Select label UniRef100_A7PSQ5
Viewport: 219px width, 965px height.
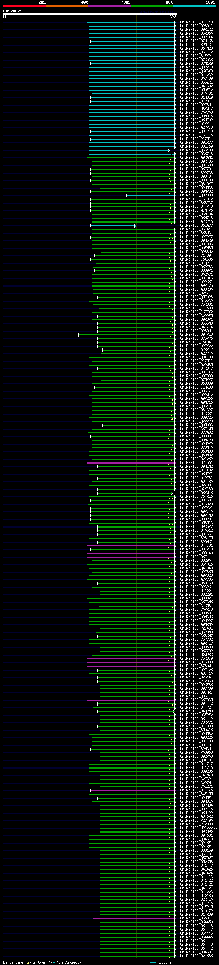pyautogui.click(x=196, y=580)
